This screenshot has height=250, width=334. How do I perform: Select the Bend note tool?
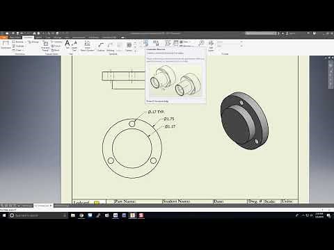tap(56, 50)
